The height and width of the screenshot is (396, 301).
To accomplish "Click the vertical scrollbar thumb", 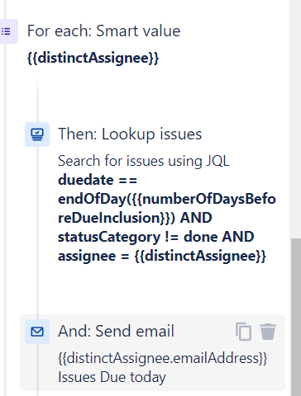I will coord(296,317).
